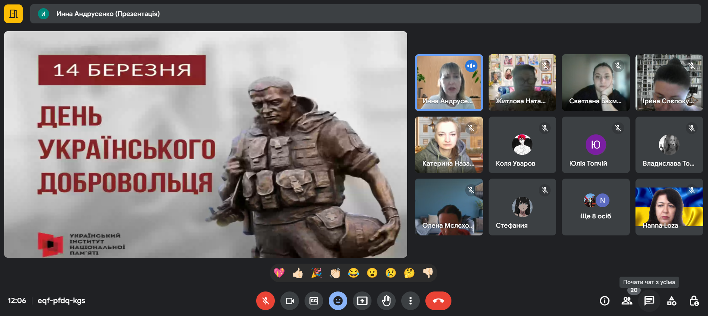This screenshot has height=316, width=708.
Task: Click the present screen icon
Action: tap(362, 301)
